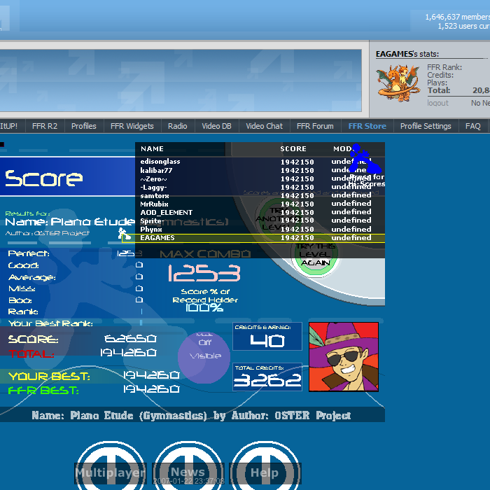Go to the Profile Settings tab
Screen dimensions: 490x490
pyautogui.click(x=426, y=126)
